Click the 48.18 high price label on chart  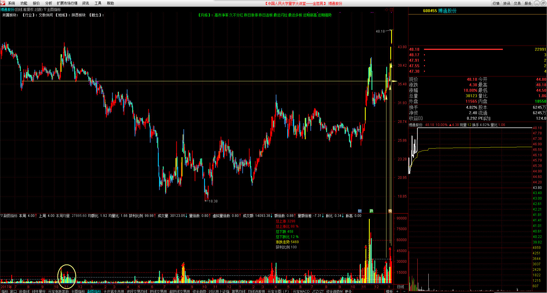pyautogui.click(x=380, y=31)
